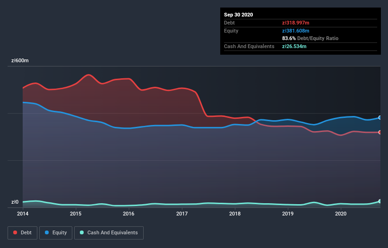Click the Debt endpoint marker on chart

(x=380, y=132)
